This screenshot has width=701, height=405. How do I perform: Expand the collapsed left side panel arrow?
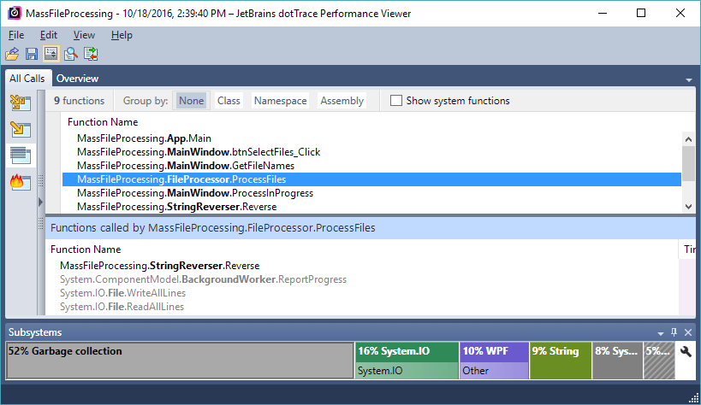(41, 202)
